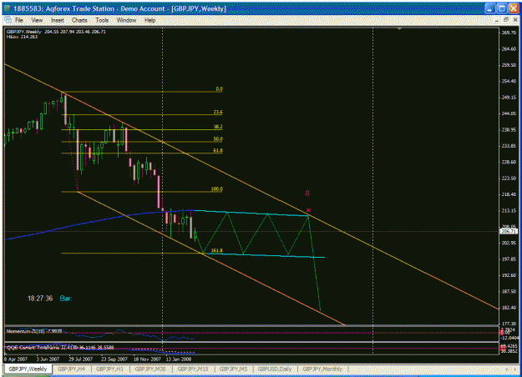Click the chart shift triangle marker at top
The width and height of the screenshot is (522, 377).
[399, 29]
